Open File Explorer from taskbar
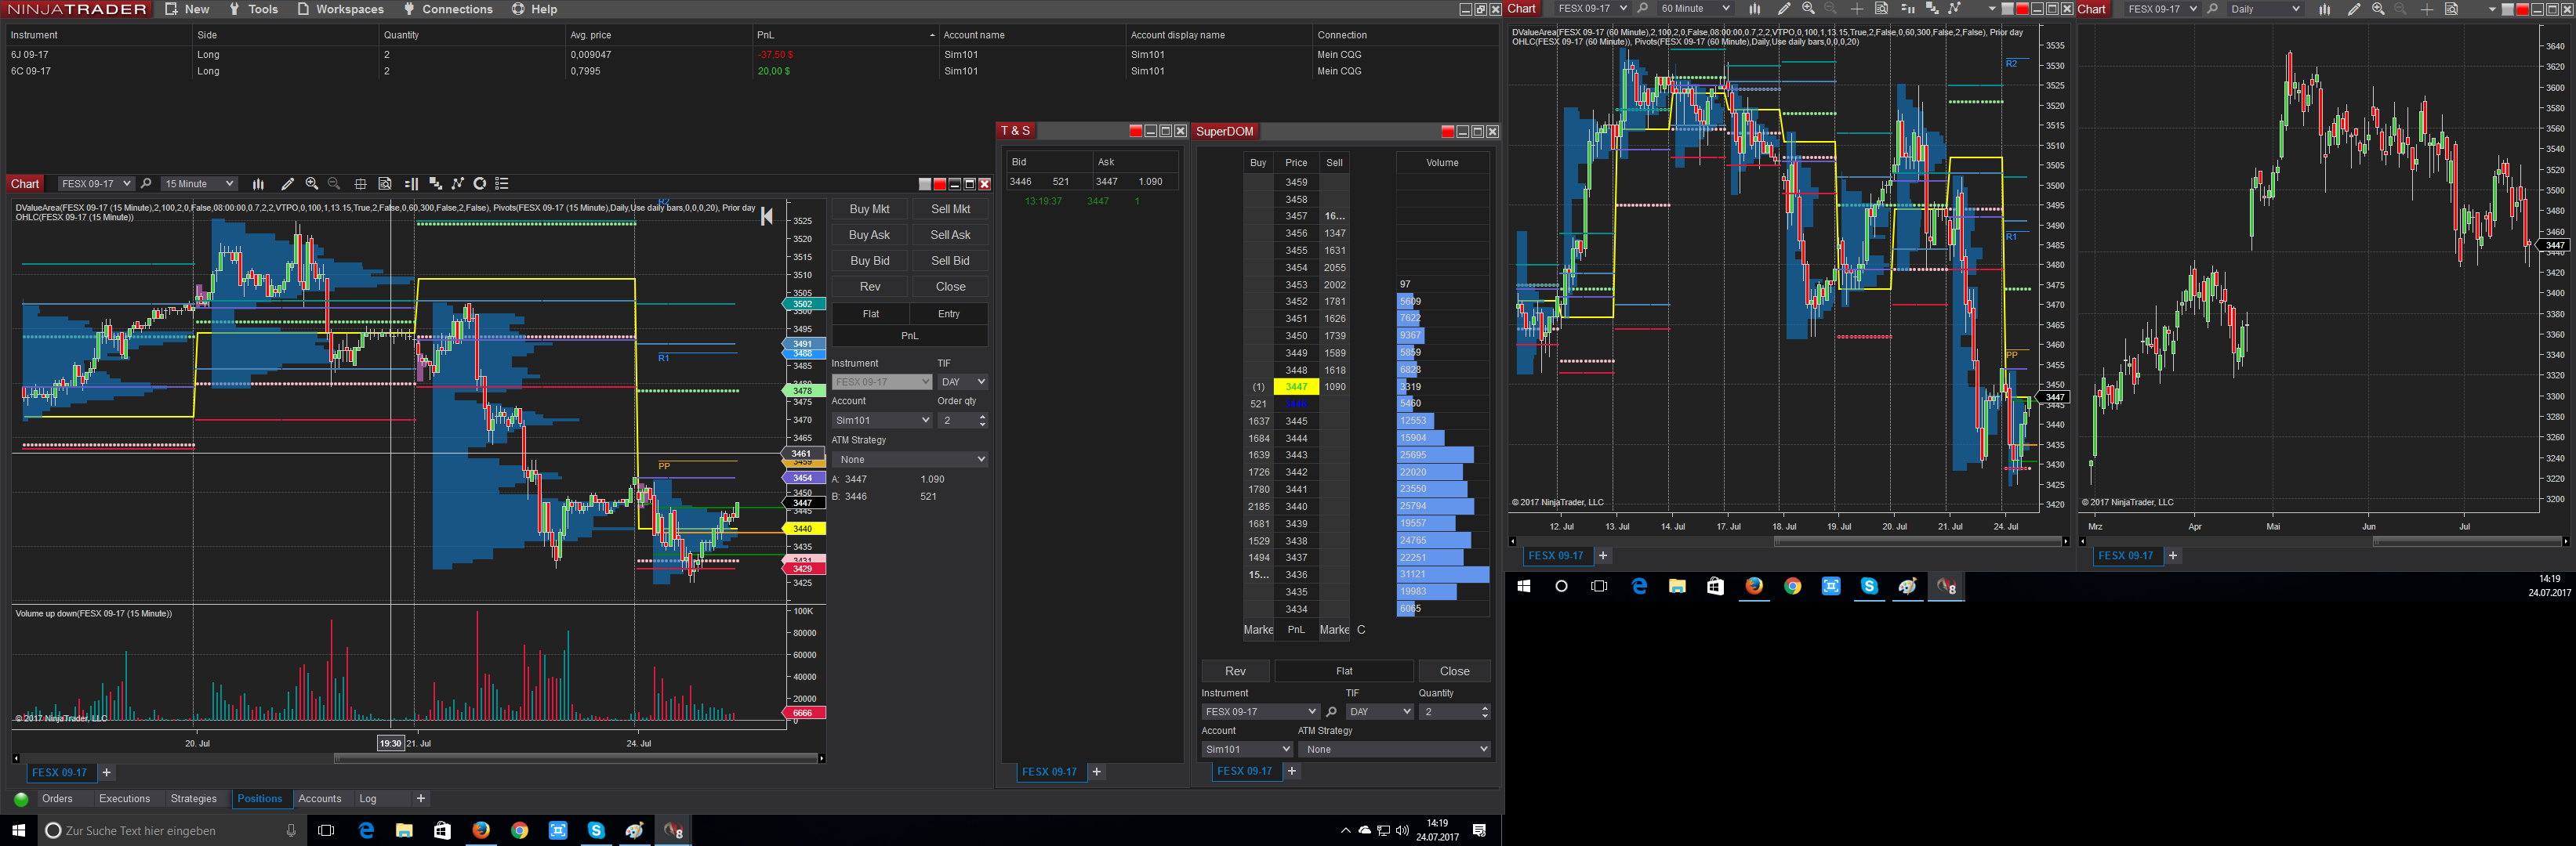This screenshot has height=846, width=2576. click(404, 830)
